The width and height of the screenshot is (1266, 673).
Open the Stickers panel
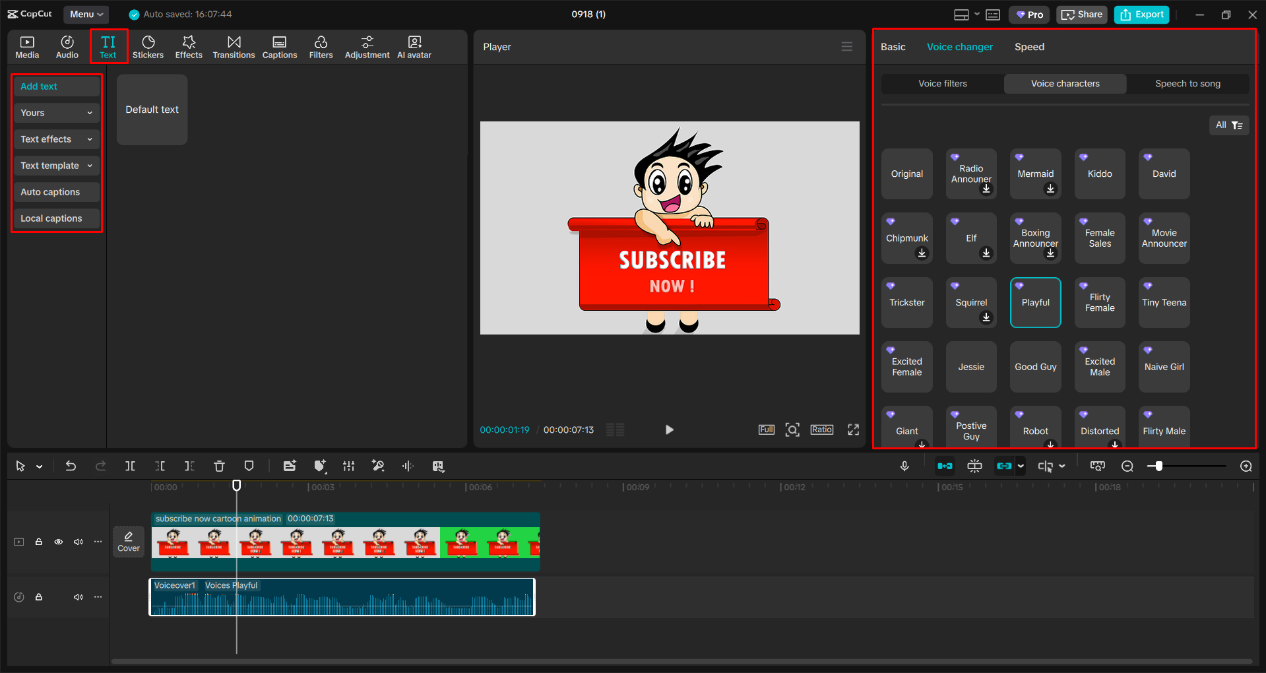[148, 47]
